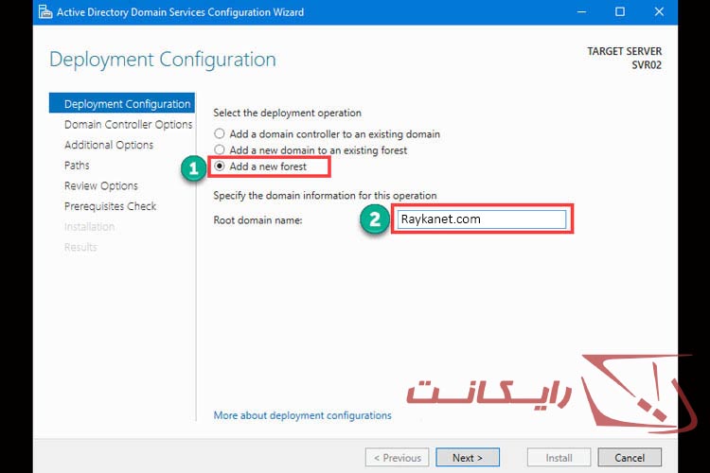Click the green step 2 marker
This screenshot has width=710, height=473.
click(374, 220)
